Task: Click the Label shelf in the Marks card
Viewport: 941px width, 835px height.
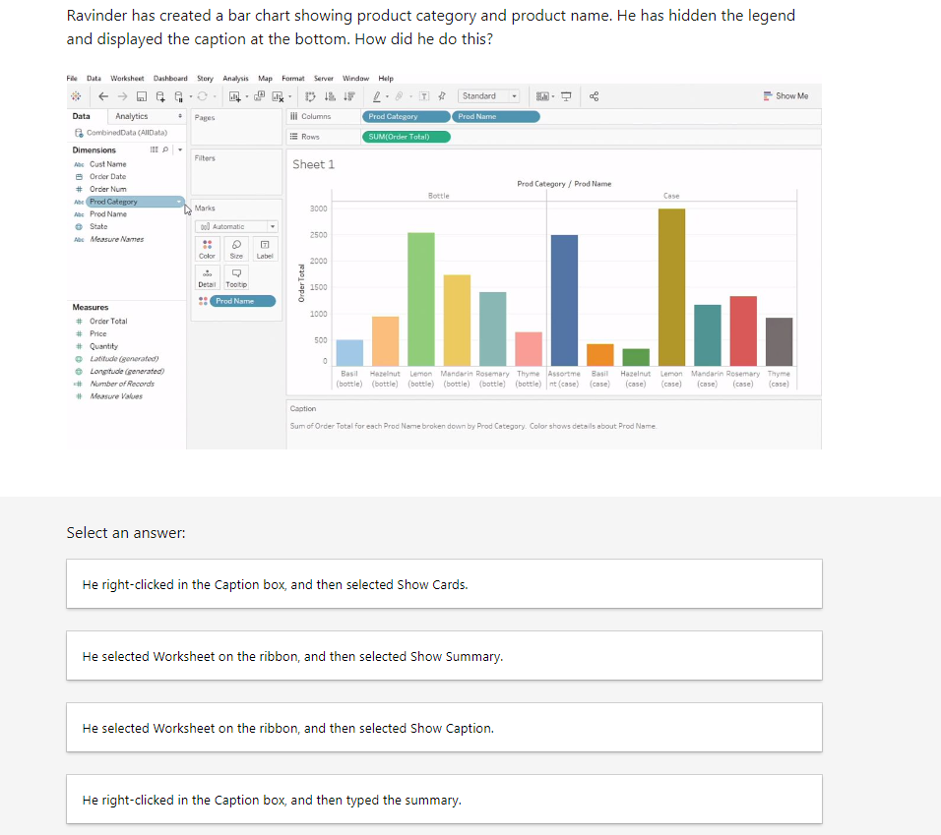Action: point(263,251)
